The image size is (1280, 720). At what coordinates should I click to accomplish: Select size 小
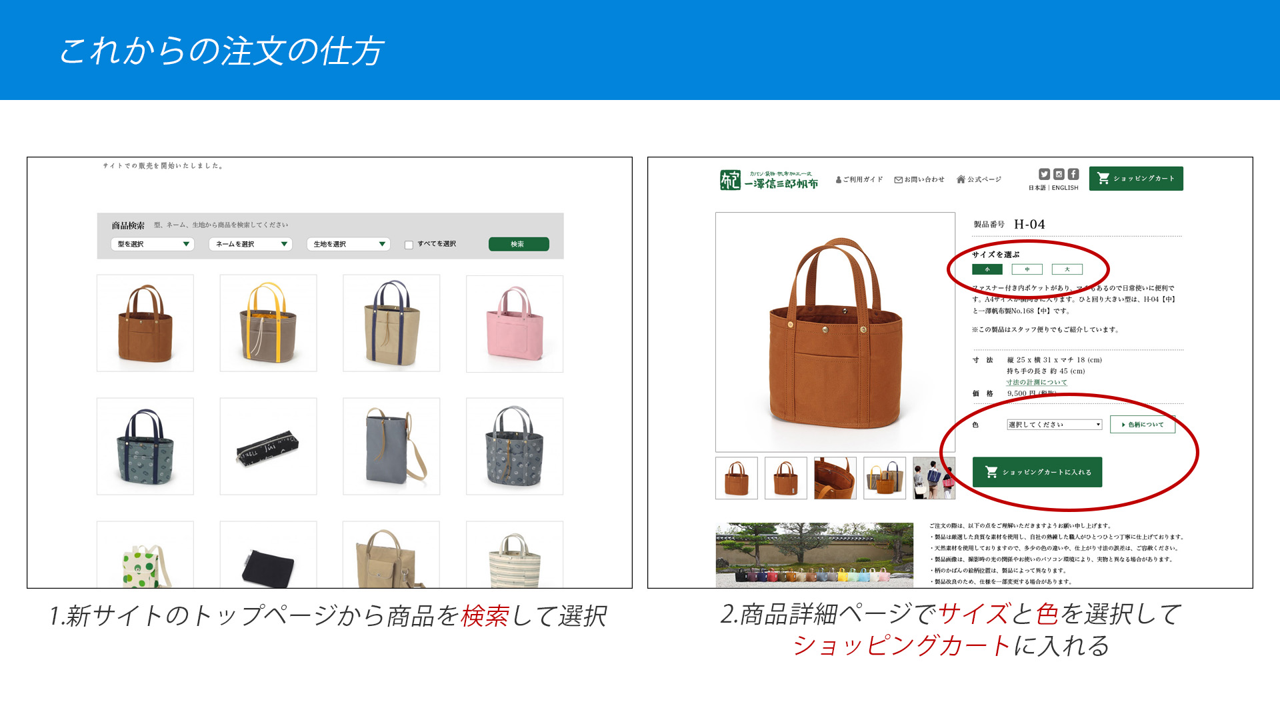(987, 269)
